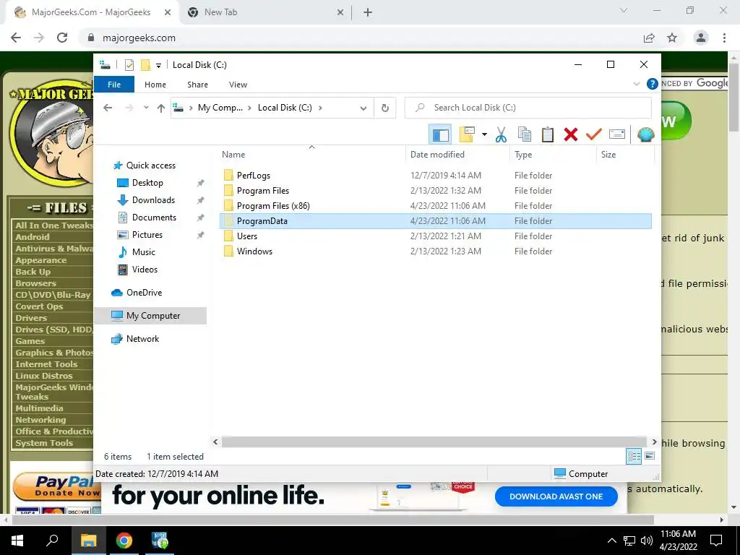740x555 pixels.
Task: Click the Properties checkmark icon in title bar
Action: click(129, 65)
